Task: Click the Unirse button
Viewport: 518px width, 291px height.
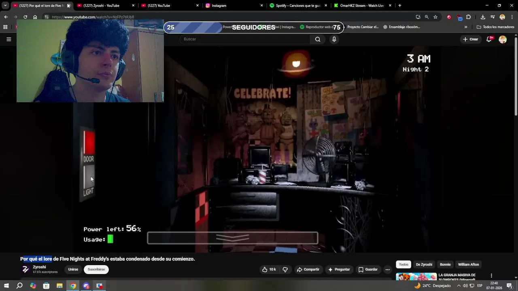Action: point(73,270)
